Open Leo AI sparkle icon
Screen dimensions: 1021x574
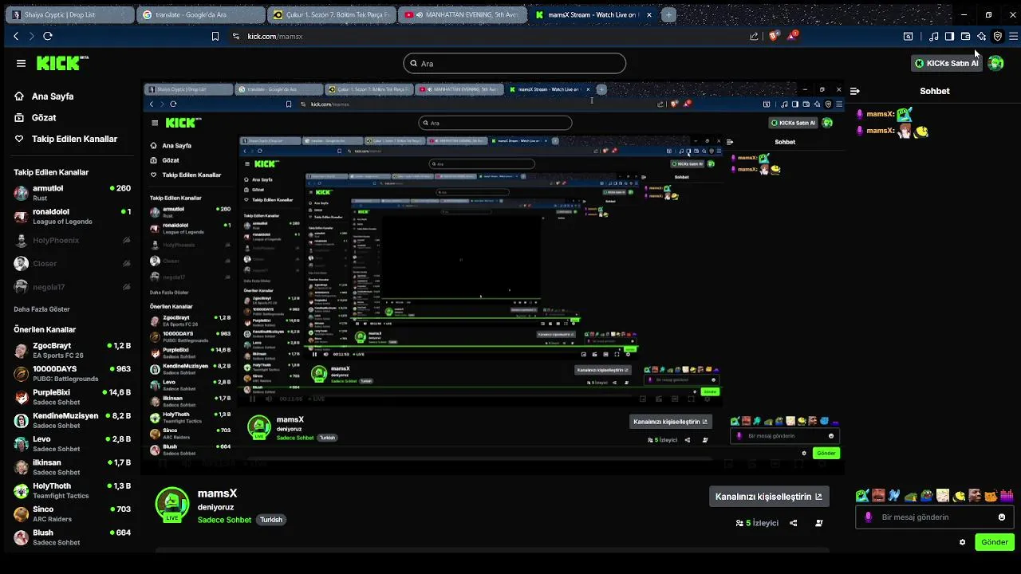point(981,36)
